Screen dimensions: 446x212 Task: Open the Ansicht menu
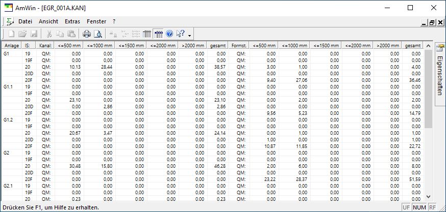tap(48, 21)
